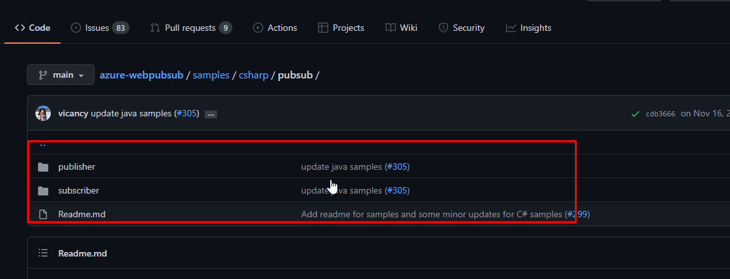Open the subscriber folder link
The width and height of the screenshot is (730, 279).
(79, 190)
